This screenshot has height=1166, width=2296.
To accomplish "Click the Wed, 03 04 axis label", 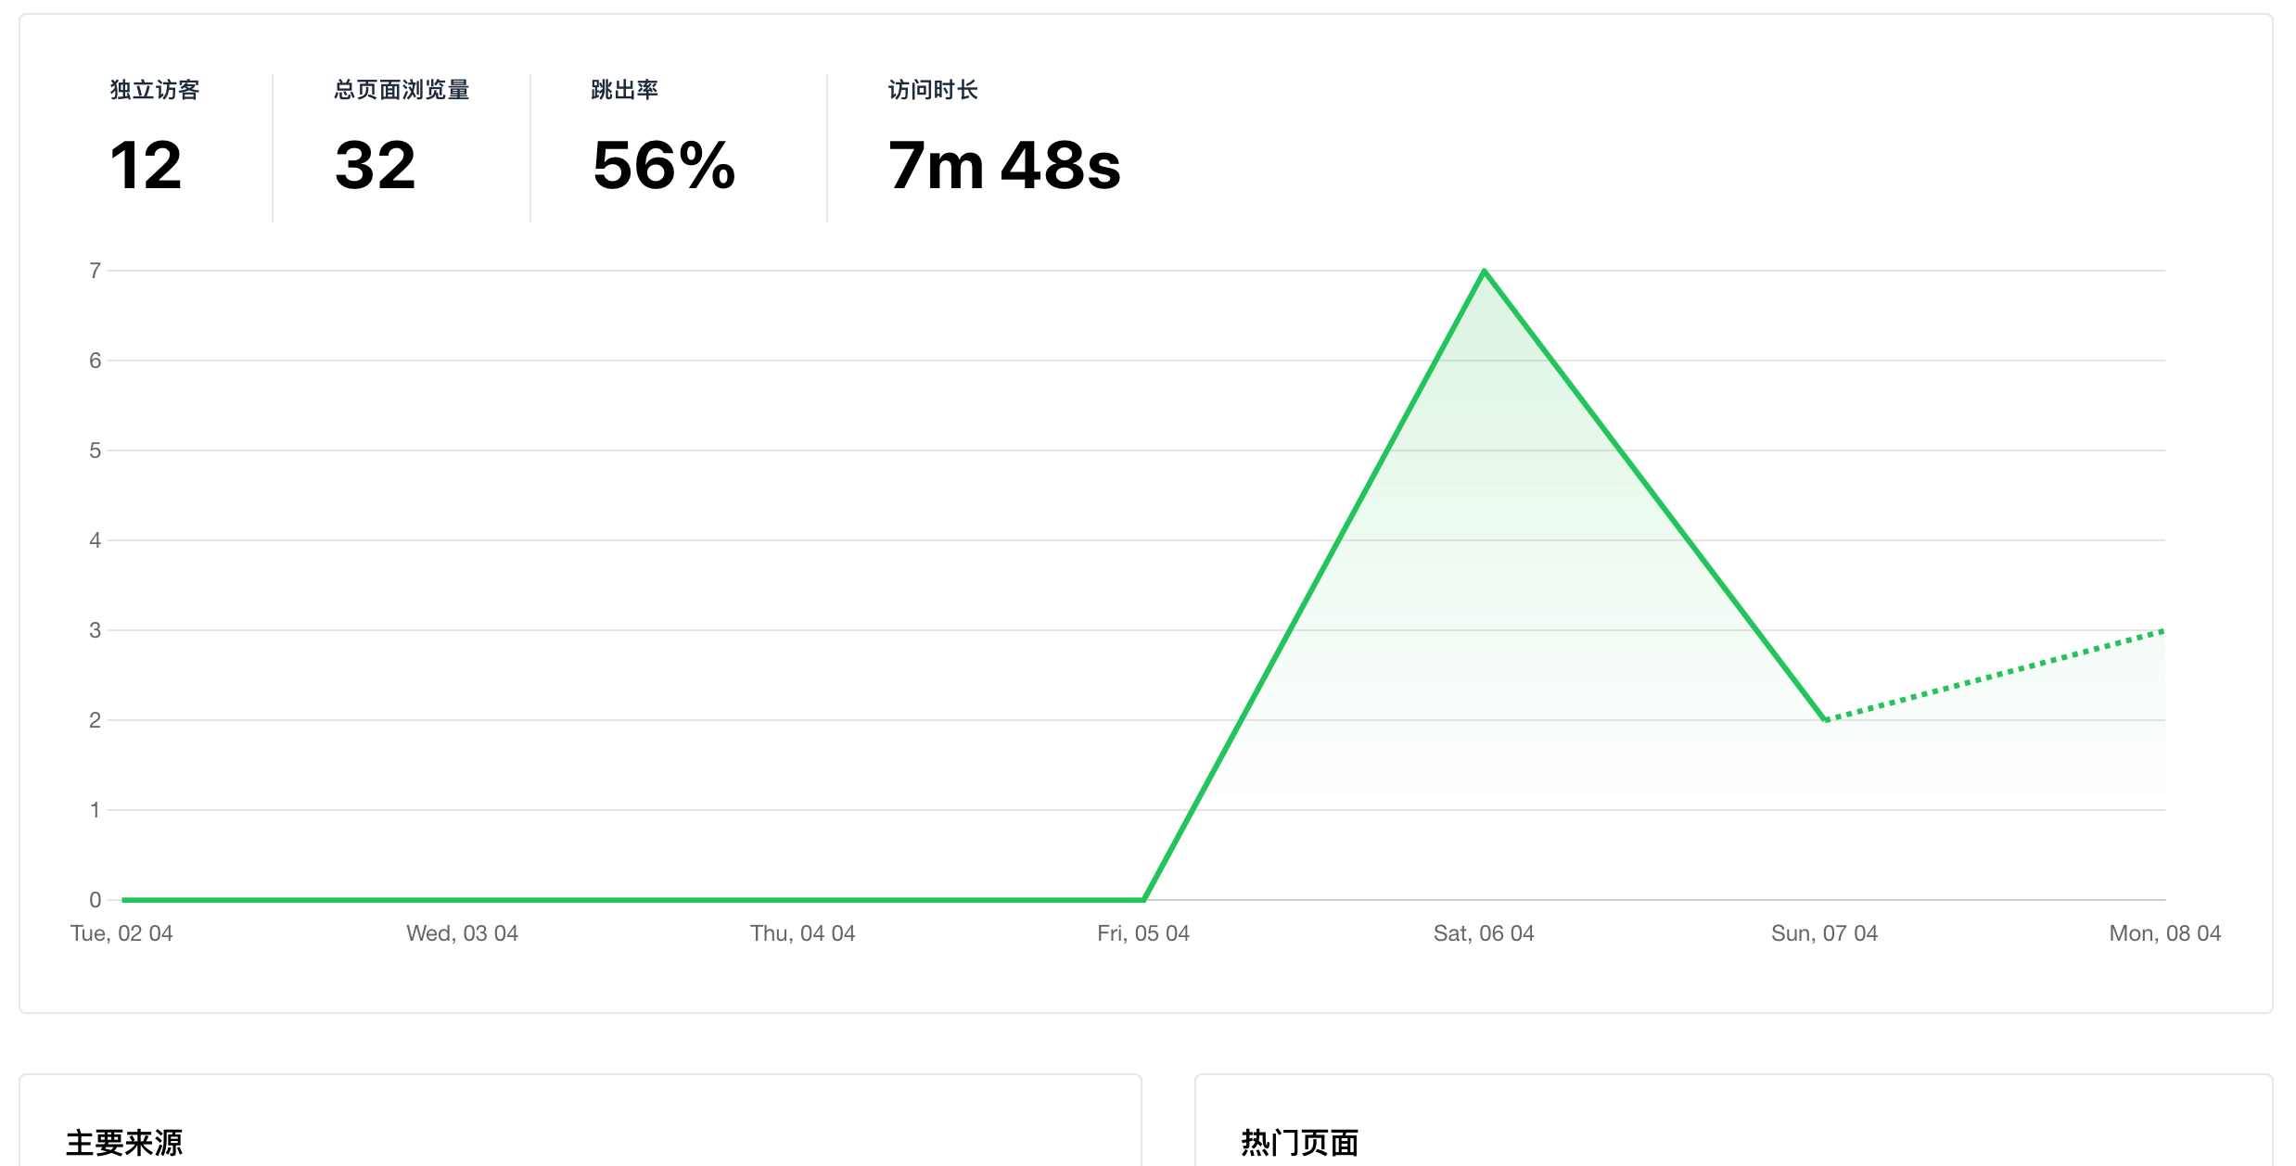I will click(462, 933).
